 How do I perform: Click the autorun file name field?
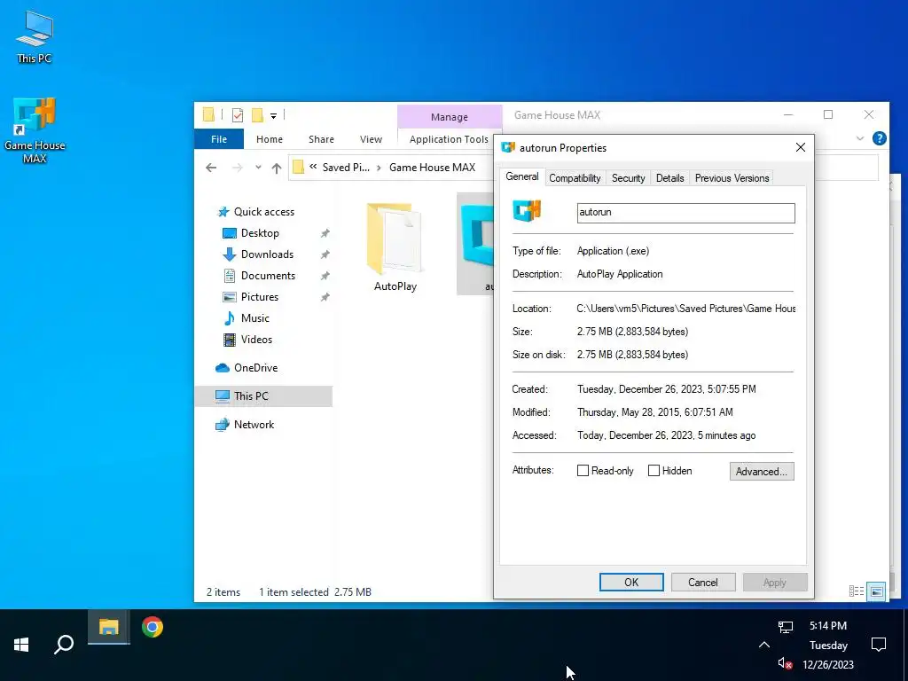(685, 213)
